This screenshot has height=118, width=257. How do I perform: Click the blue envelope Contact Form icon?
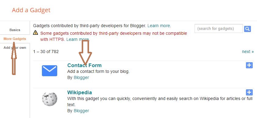pyautogui.click(x=50, y=71)
